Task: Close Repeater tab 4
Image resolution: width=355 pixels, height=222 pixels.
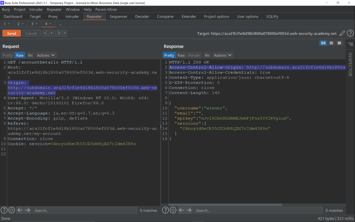Action: pyautogui.click(x=50, y=24)
